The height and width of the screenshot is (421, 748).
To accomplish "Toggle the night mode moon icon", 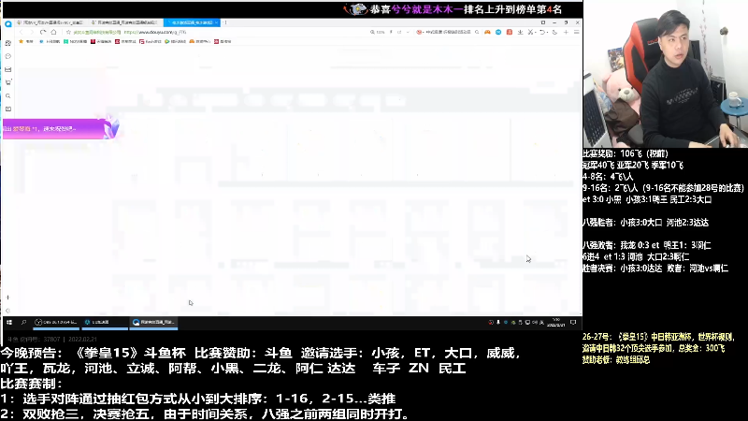I will pos(554,32).
